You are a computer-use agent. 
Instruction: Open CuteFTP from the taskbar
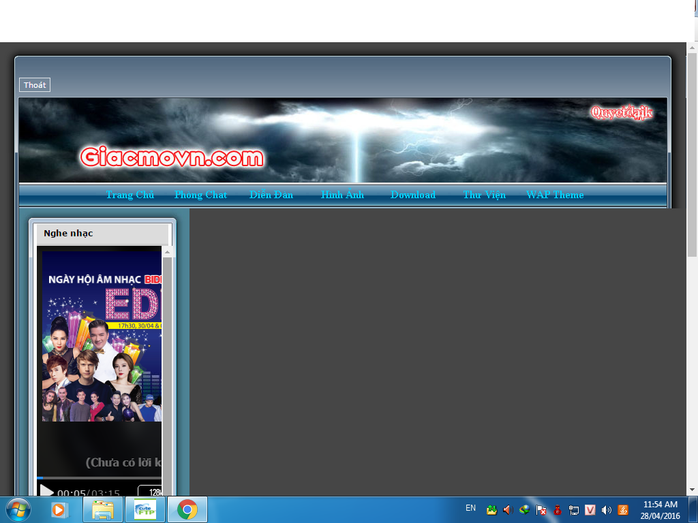coord(145,509)
